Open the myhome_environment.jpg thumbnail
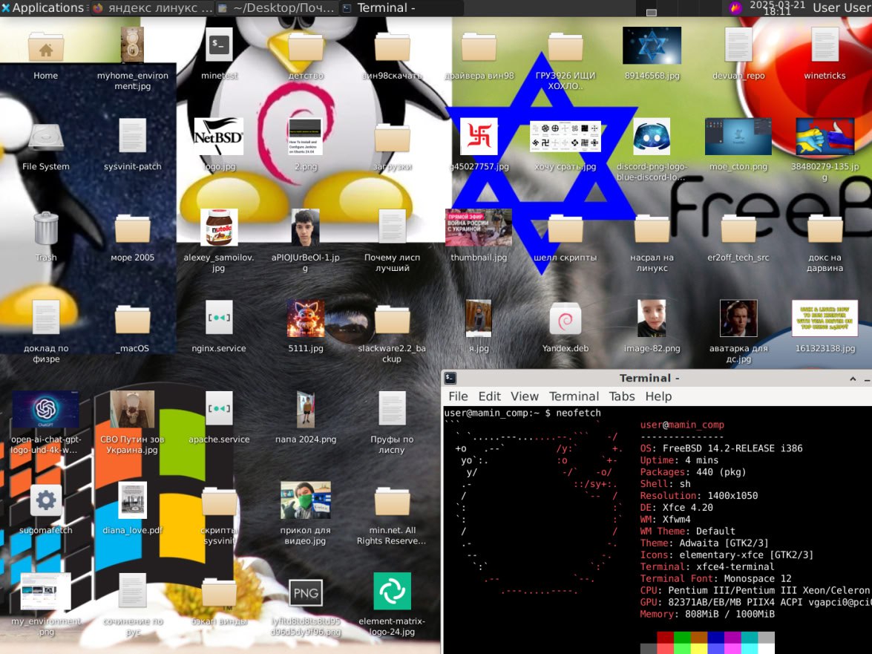The height and width of the screenshot is (654, 872). point(132,45)
